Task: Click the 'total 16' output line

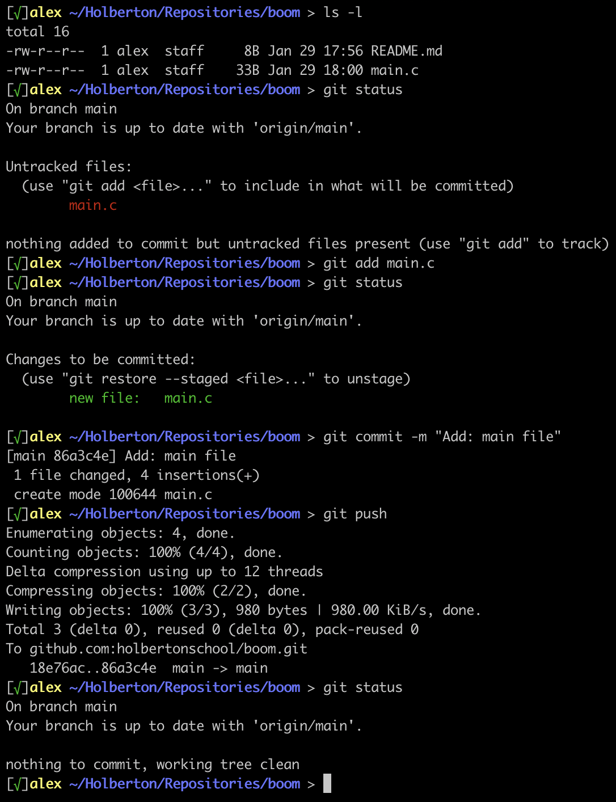Action: pyautogui.click(x=37, y=32)
